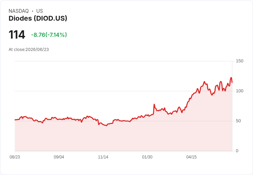253x175 pixels.
Task: Click the US market label
Action: [x=40, y=11]
